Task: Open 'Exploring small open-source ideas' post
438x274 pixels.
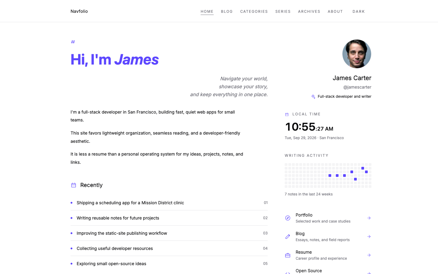Action: 169,264
